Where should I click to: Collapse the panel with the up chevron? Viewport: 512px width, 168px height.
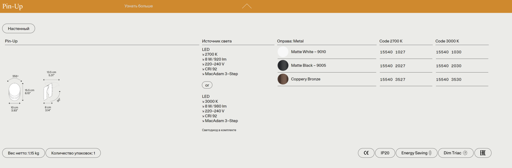pyautogui.click(x=247, y=6)
